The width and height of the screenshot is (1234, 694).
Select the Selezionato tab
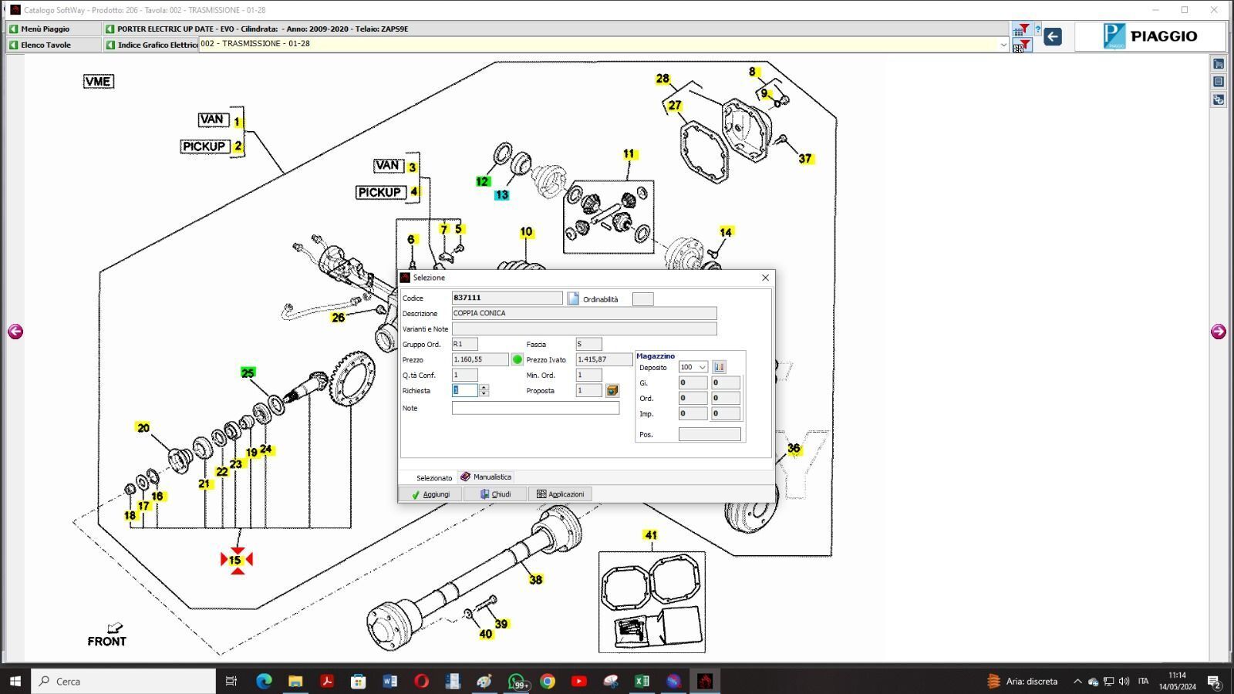tap(433, 478)
